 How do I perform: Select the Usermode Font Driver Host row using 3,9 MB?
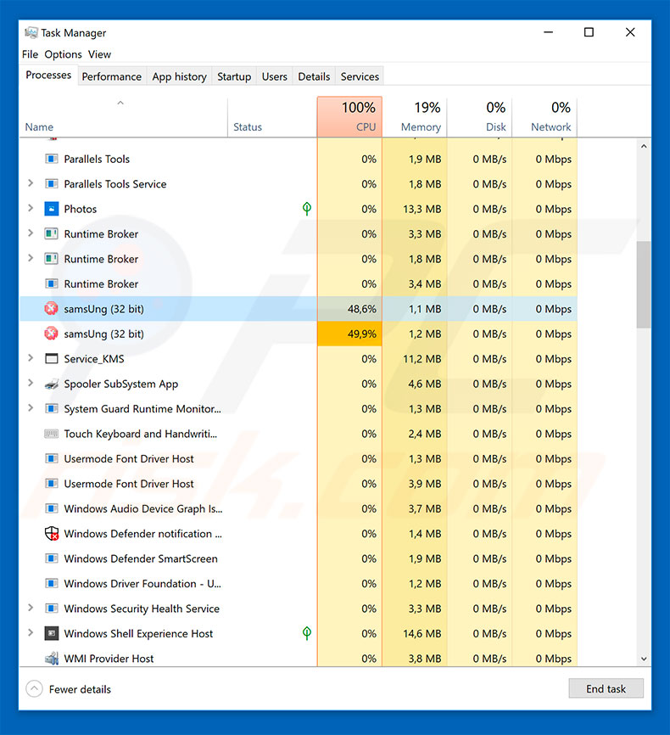(x=299, y=483)
